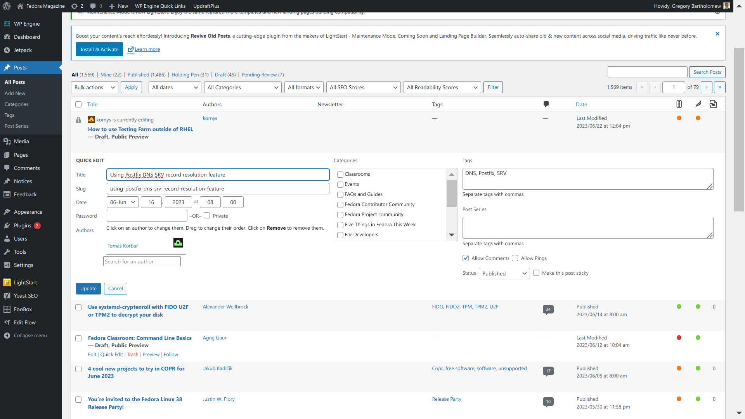Open the Settings sidebar icon

[x=7, y=265]
